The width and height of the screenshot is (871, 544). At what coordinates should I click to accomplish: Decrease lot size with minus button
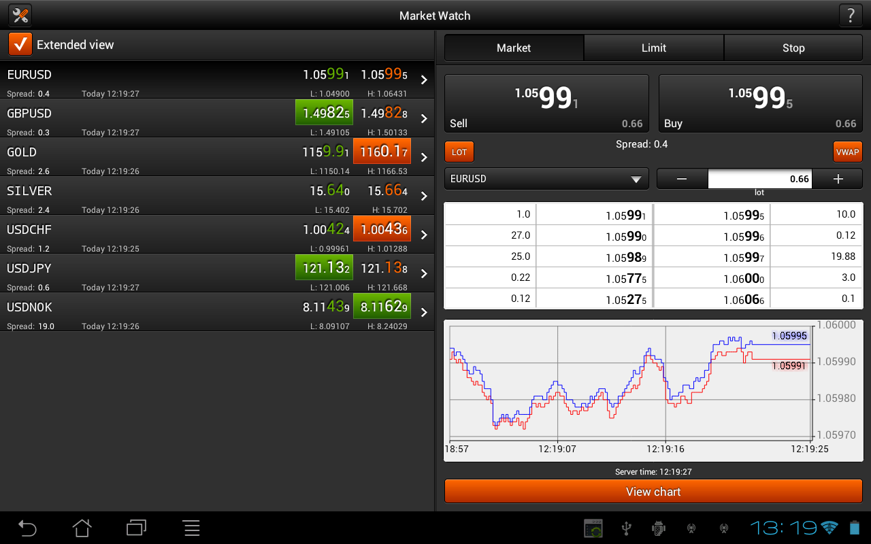(682, 179)
